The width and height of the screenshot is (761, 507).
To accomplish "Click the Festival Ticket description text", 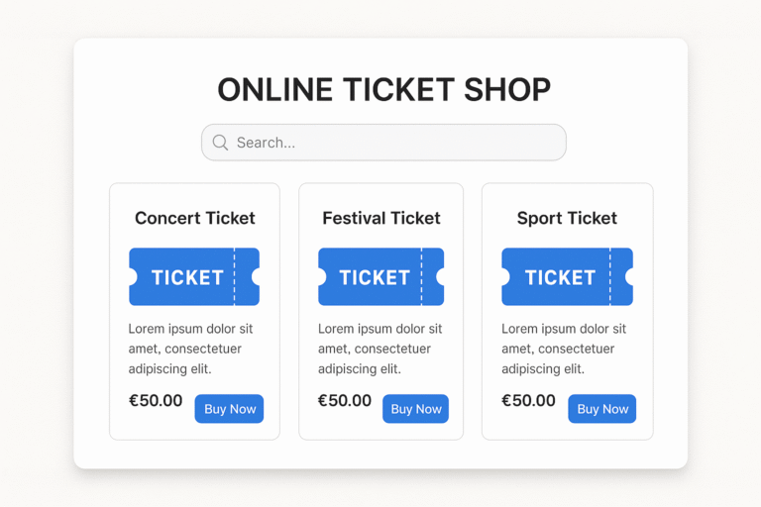I will point(380,349).
